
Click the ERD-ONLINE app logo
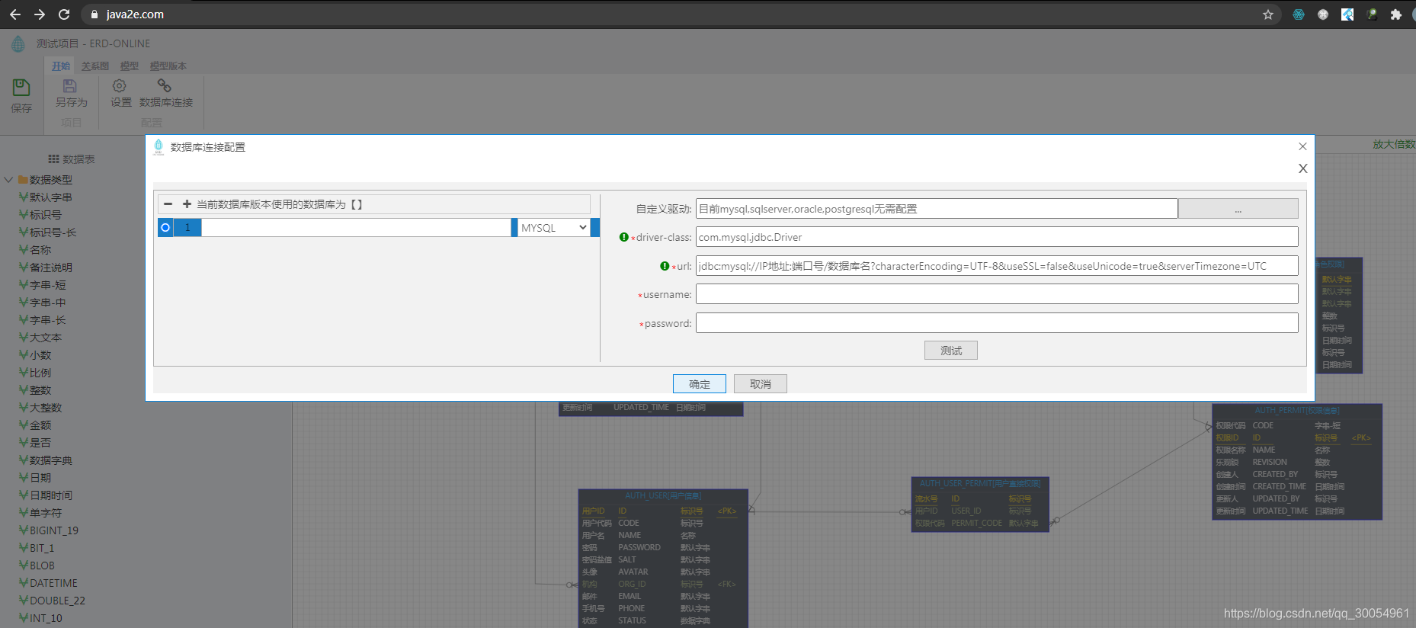[18, 44]
